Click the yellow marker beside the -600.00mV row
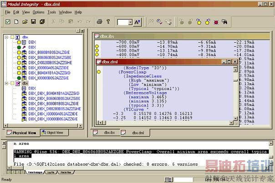The image size is (275, 183). point(97,46)
